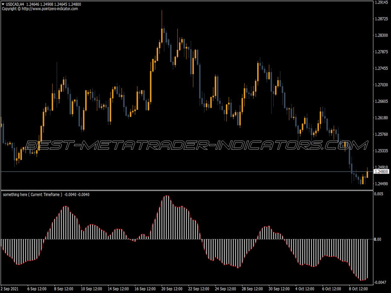Click the 6 Sep 12:00 time axis label
Screen dimensions: 391x293
pyautogui.click(x=36, y=289)
